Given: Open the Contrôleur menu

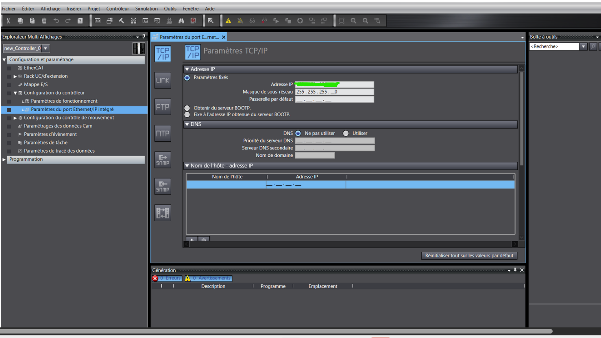Looking at the screenshot, I should click(118, 9).
